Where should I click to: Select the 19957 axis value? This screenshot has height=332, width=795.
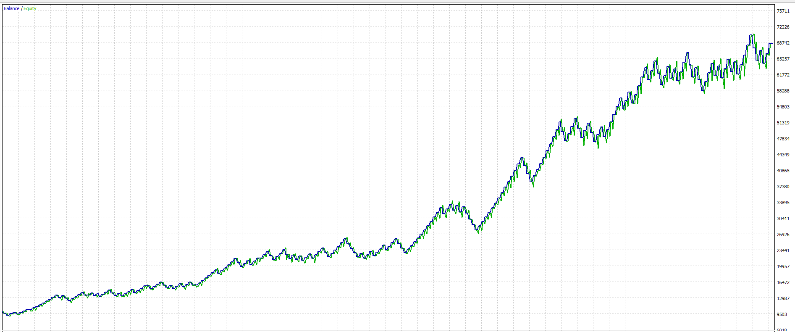tap(783, 266)
